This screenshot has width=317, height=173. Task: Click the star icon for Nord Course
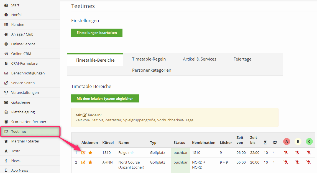(90, 162)
